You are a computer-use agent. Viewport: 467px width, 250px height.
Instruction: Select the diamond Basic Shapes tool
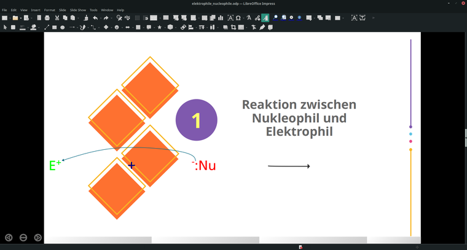(x=106, y=28)
